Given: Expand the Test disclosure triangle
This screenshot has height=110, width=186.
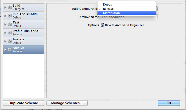Looking at the screenshot, I should pyautogui.click(x=5, y=24).
